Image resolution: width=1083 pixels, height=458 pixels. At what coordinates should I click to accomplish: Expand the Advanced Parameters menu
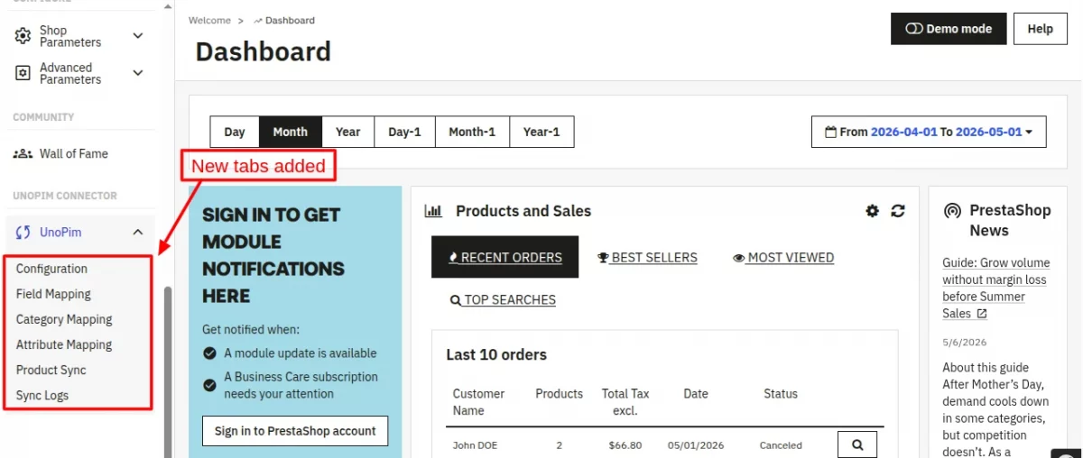[x=138, y=73]
